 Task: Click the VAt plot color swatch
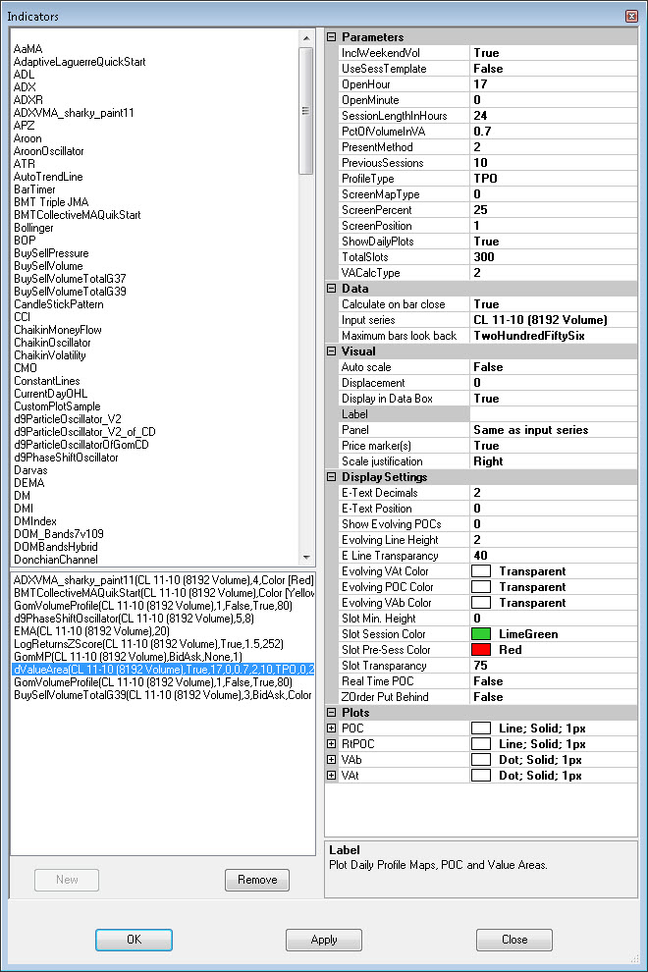481,775
